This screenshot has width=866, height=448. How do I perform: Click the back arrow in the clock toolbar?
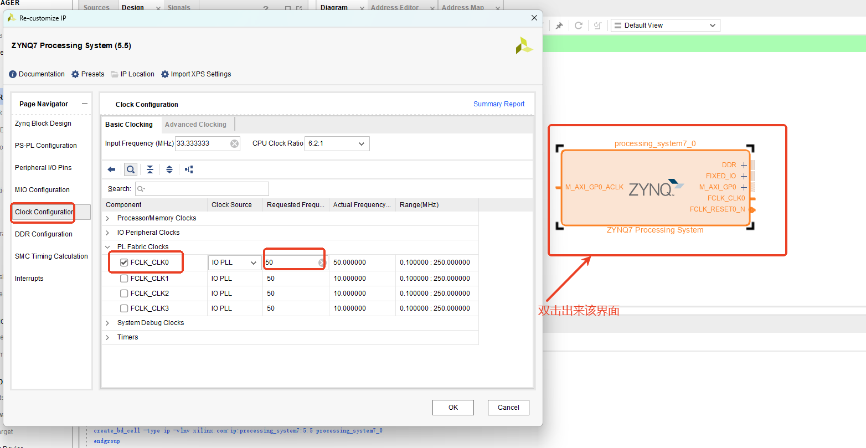[x=111, y=169]
